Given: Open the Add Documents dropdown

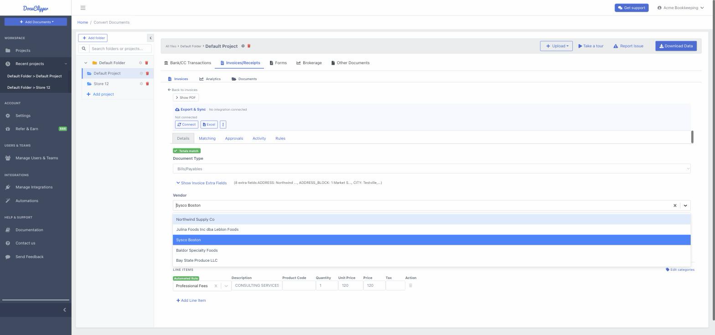Looking at the screenshot, I should [x=36, y=22].
